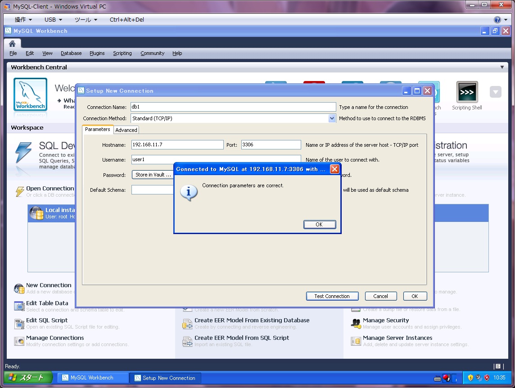
Task: Click the Edit SQL Script icon
Action: 19,324
